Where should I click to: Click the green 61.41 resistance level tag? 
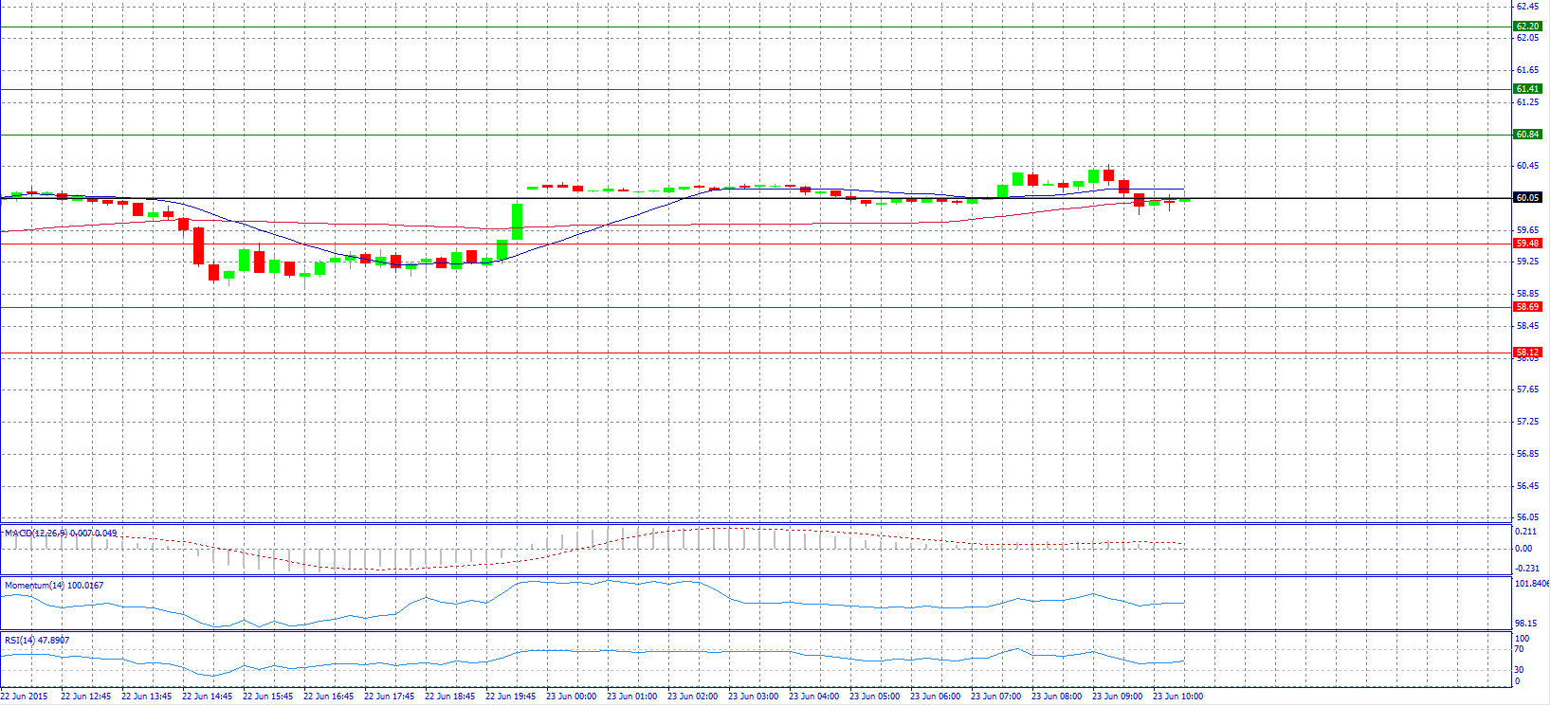1527,89
